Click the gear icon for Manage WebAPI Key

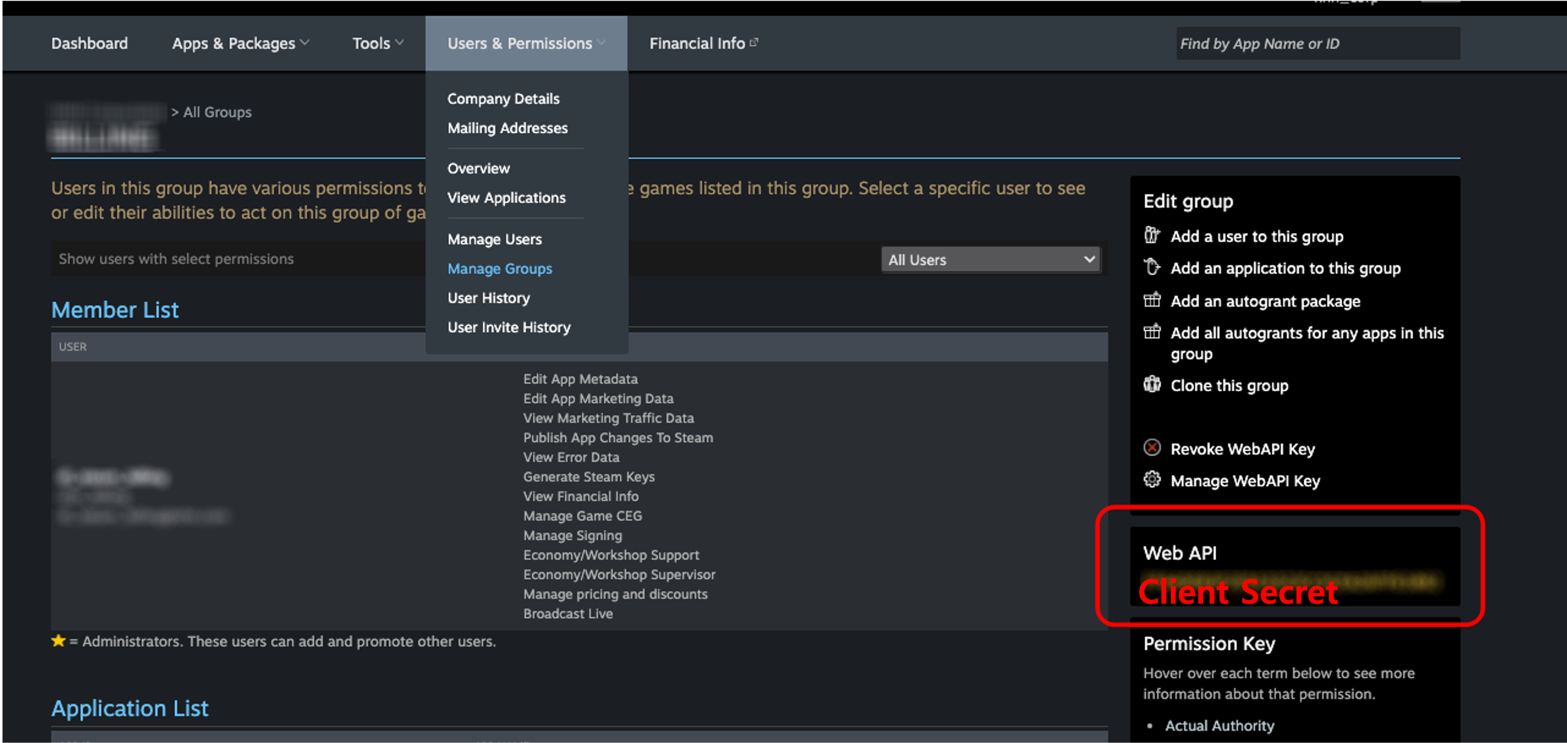pos(1151,479)
